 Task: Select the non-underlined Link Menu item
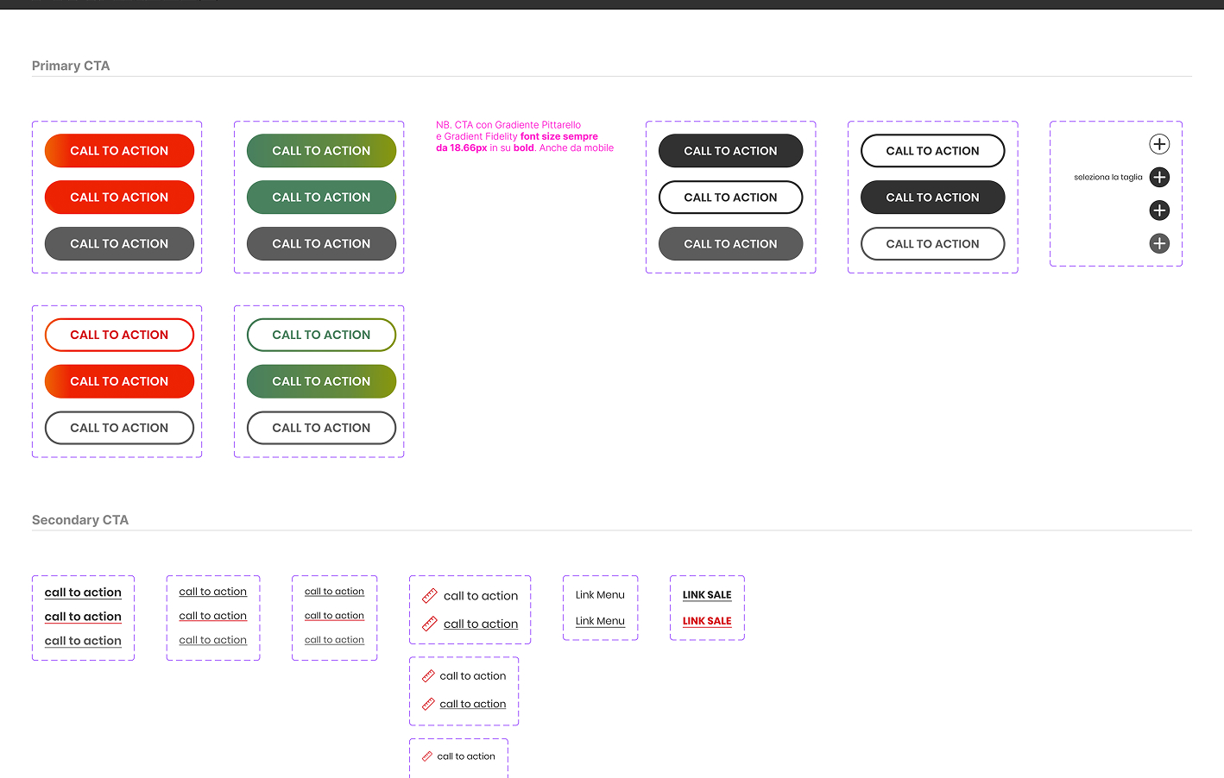[x=600, y=595]
